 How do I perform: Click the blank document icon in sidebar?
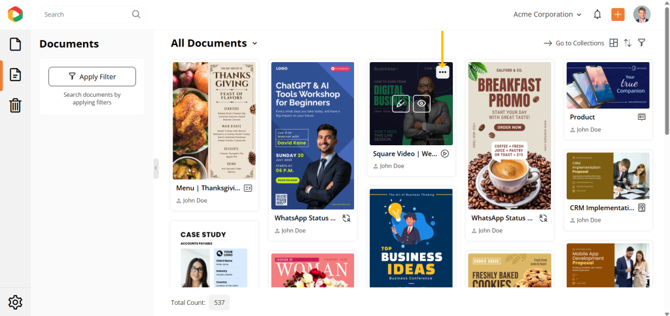16,44
